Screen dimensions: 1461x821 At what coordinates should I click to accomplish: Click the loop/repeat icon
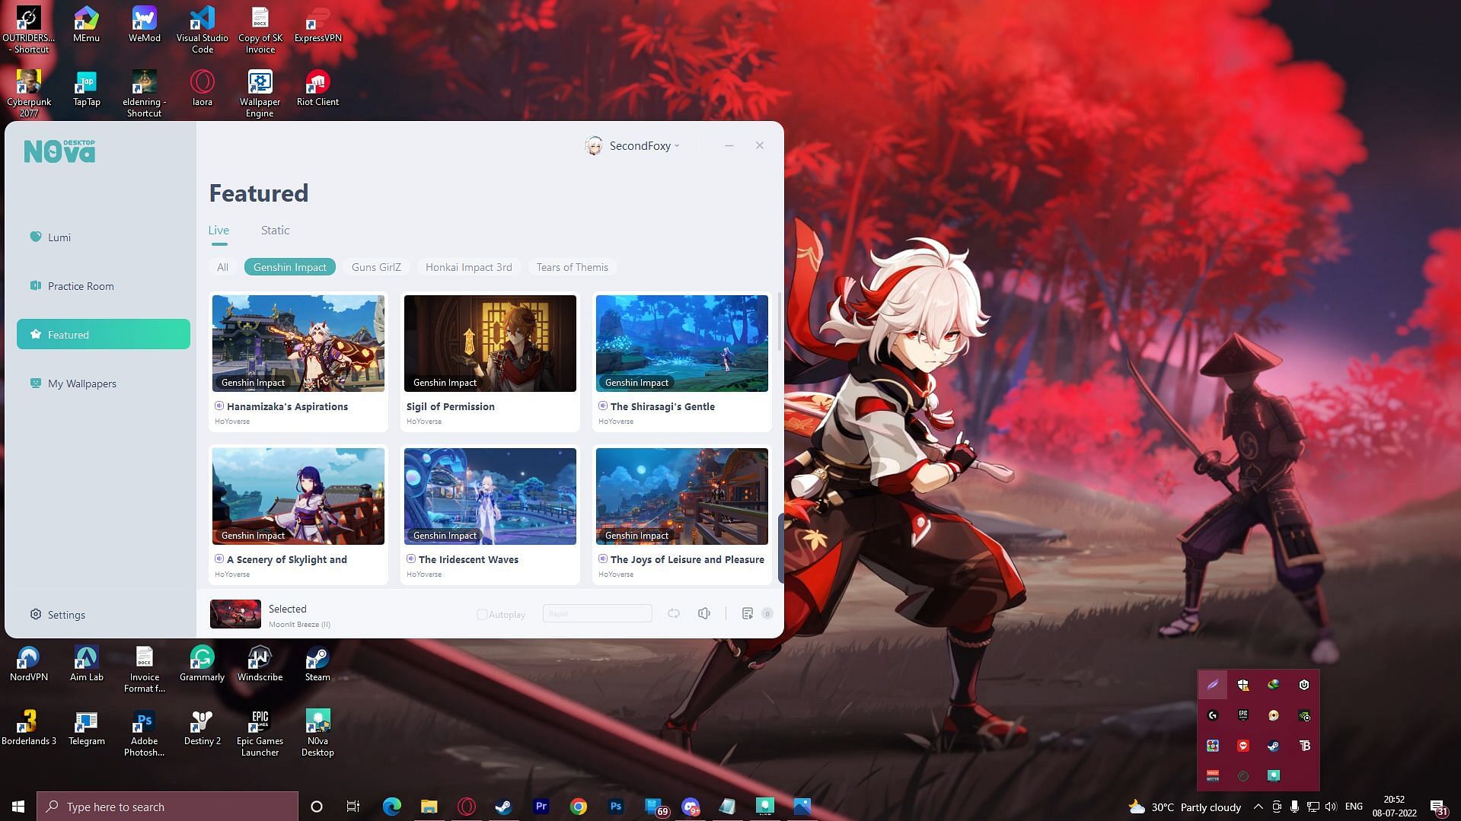674,613
